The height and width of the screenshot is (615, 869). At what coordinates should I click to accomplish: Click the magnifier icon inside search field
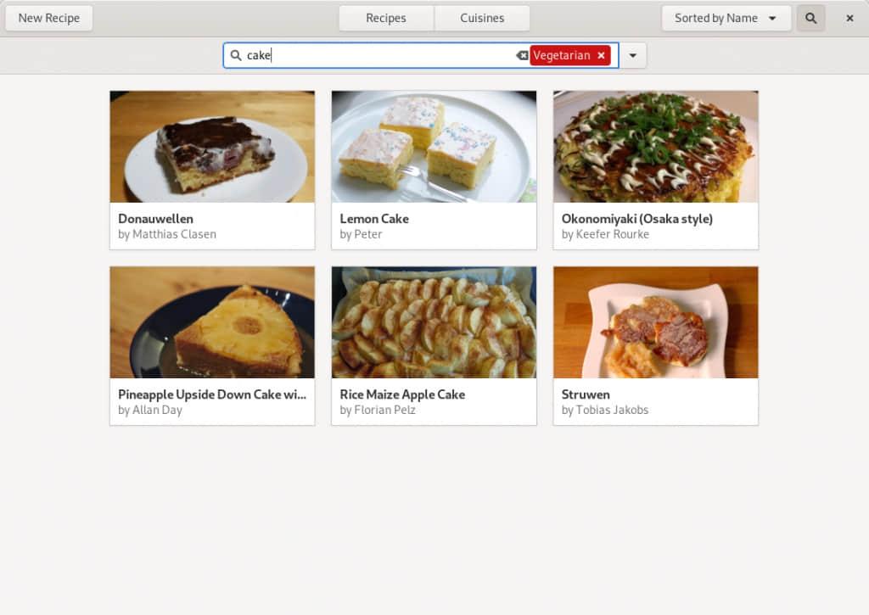coord(236,55)
